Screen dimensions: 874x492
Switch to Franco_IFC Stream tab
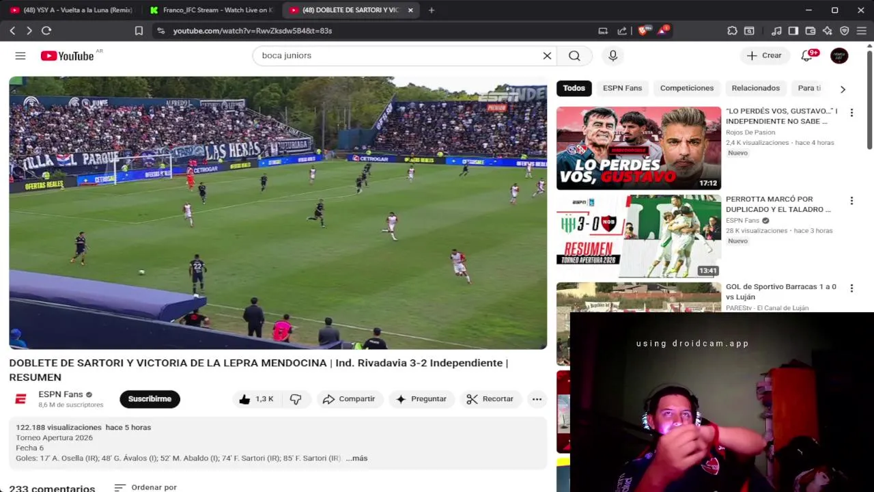coord(210,10)
